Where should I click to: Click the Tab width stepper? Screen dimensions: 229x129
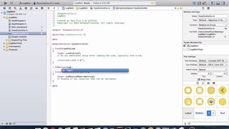pyautogui.click(x=211, y=73)
